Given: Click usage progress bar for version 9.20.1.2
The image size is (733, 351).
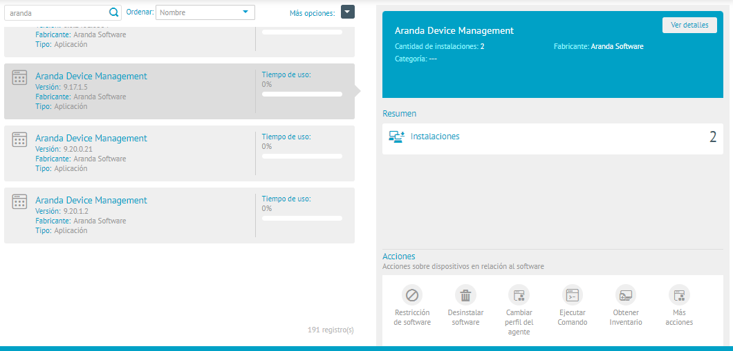Looking at the screenshot, I should coord(302,218).
